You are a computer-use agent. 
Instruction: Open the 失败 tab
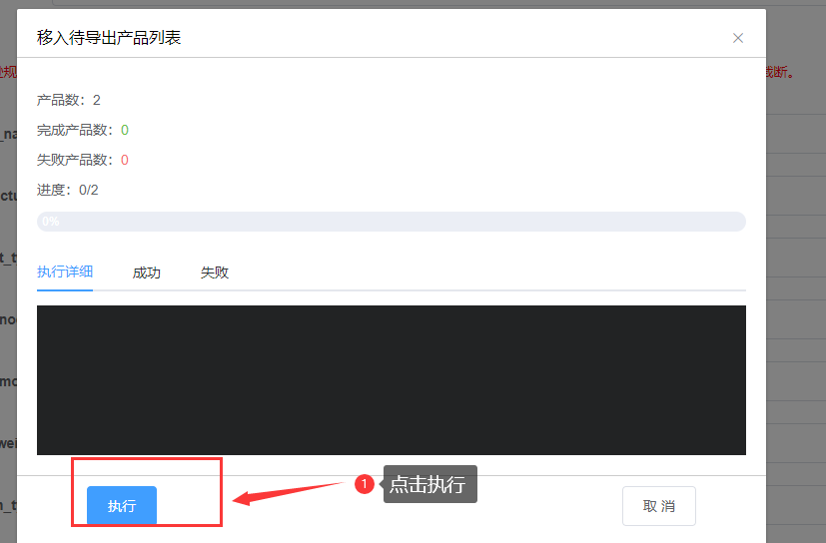coord(215,272)
